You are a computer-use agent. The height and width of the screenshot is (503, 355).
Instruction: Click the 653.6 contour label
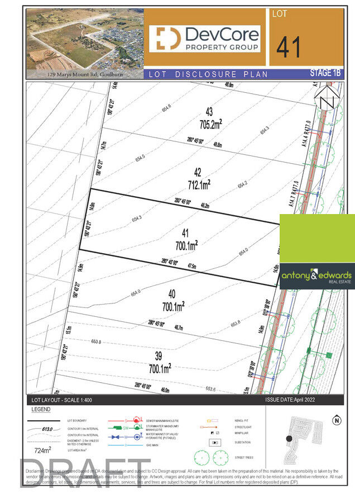(x=210, y=389)
